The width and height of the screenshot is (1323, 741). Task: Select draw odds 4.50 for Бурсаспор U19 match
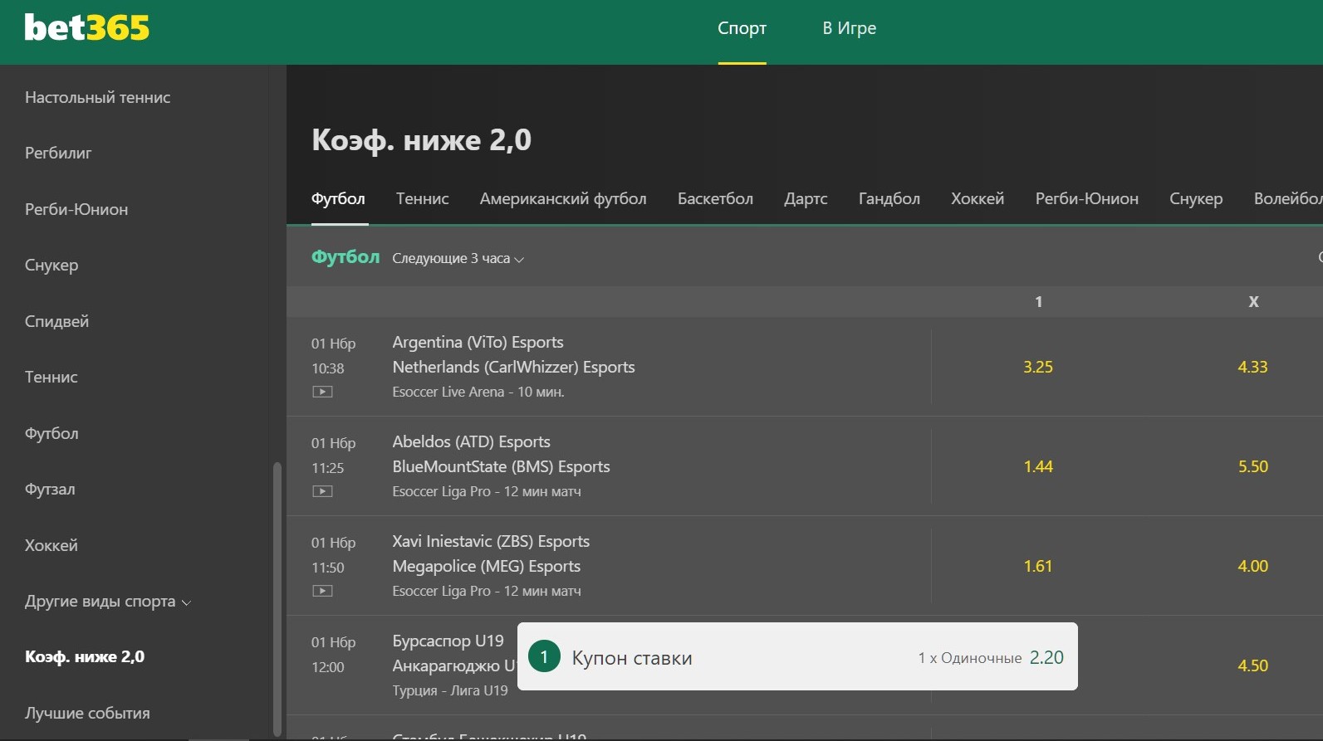(1252, 665)
